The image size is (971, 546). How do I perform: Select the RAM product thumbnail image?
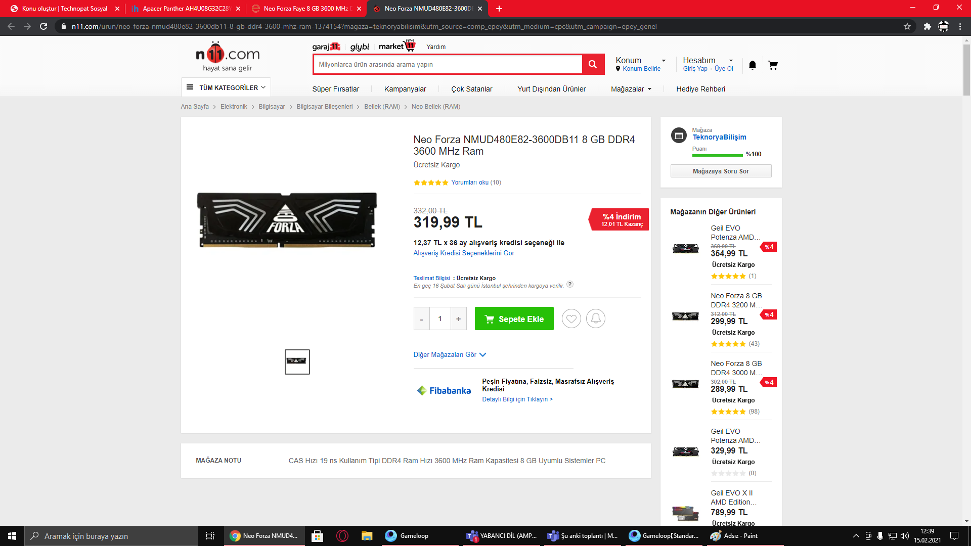(297, 361)
